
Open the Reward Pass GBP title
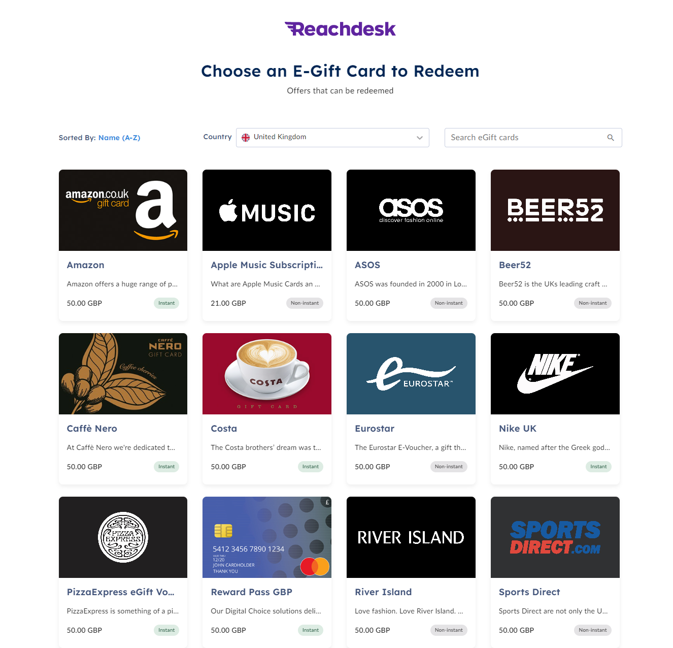click(x=252, y=592)
